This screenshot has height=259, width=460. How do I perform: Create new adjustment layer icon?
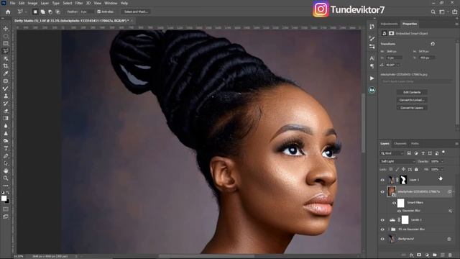[x=427, y=255]
